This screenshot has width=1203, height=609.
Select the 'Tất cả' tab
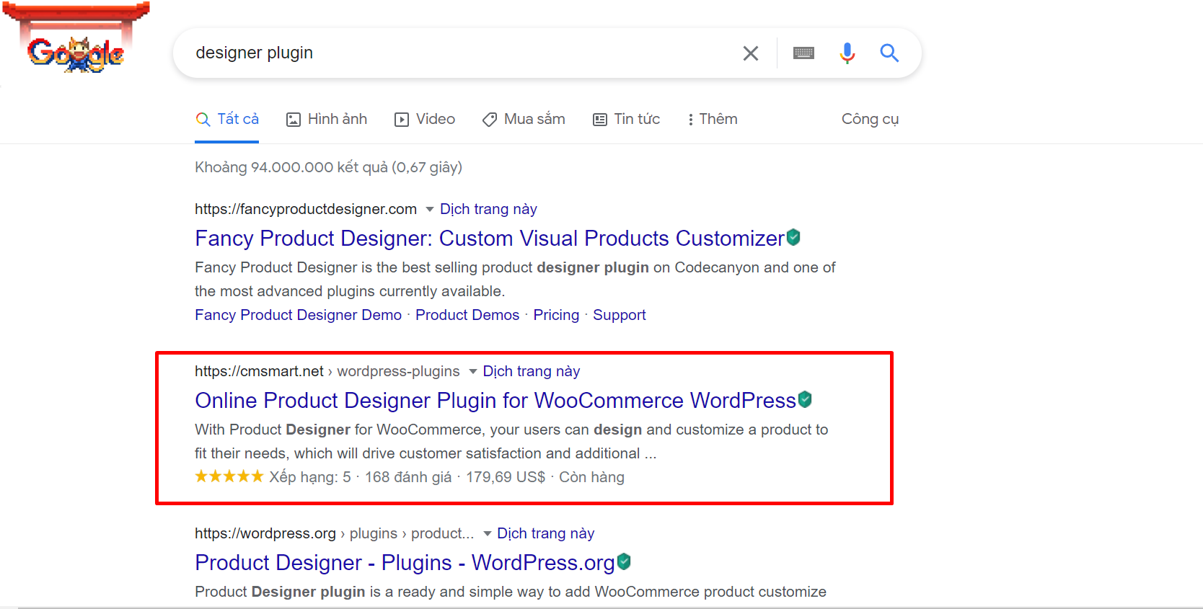coord(227,120)
